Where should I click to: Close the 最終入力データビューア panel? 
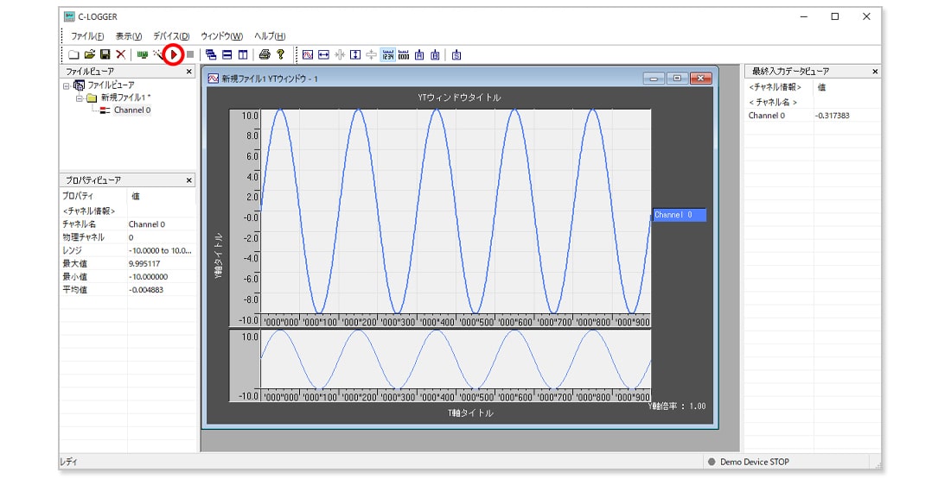[874, 72]
